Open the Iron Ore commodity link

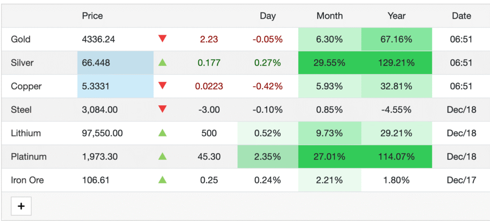[27, 180]
